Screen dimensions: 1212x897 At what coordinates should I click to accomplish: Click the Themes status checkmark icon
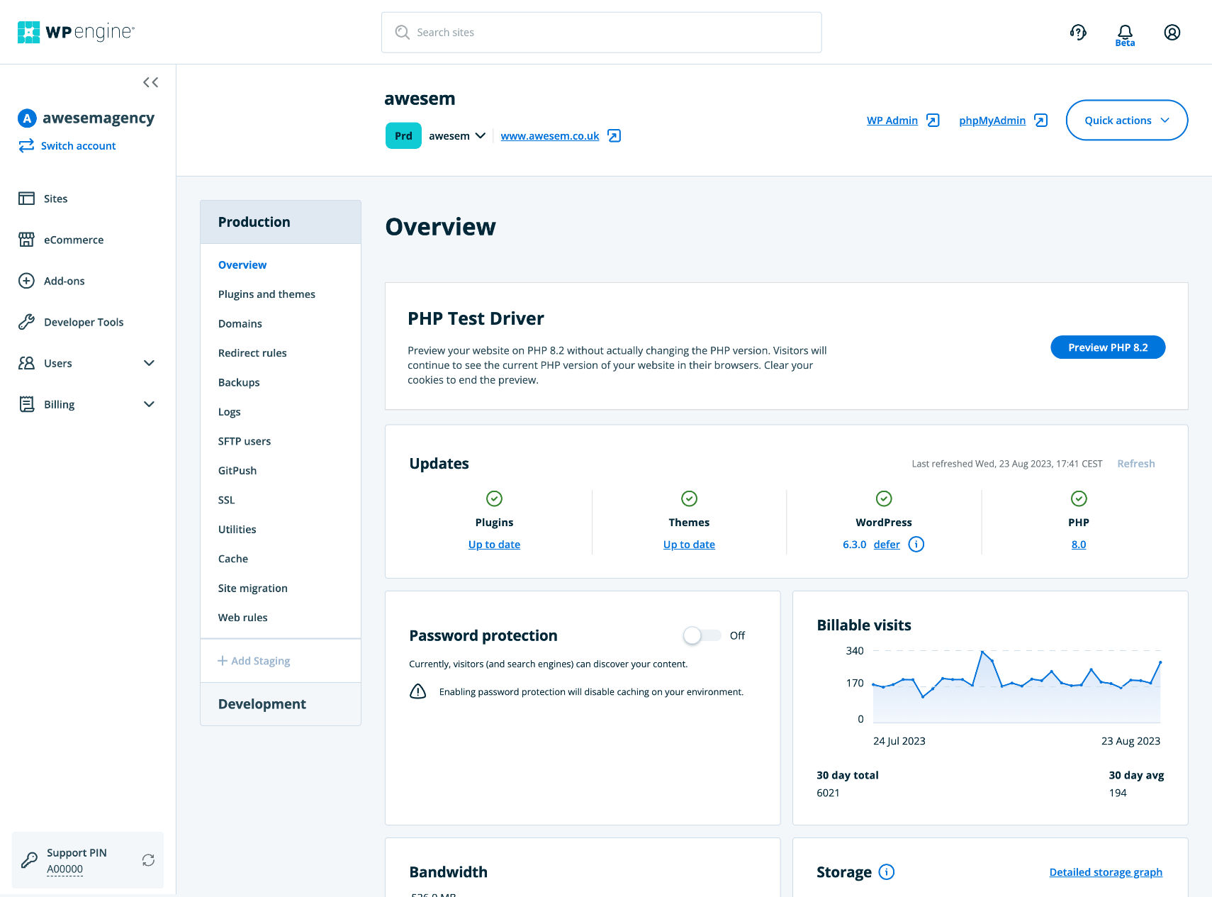pyautogui.click(x=689, y=498)
